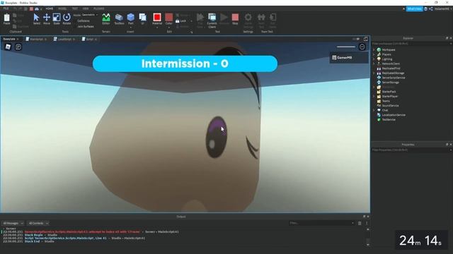Click the Lock tool

pos(181,21)
